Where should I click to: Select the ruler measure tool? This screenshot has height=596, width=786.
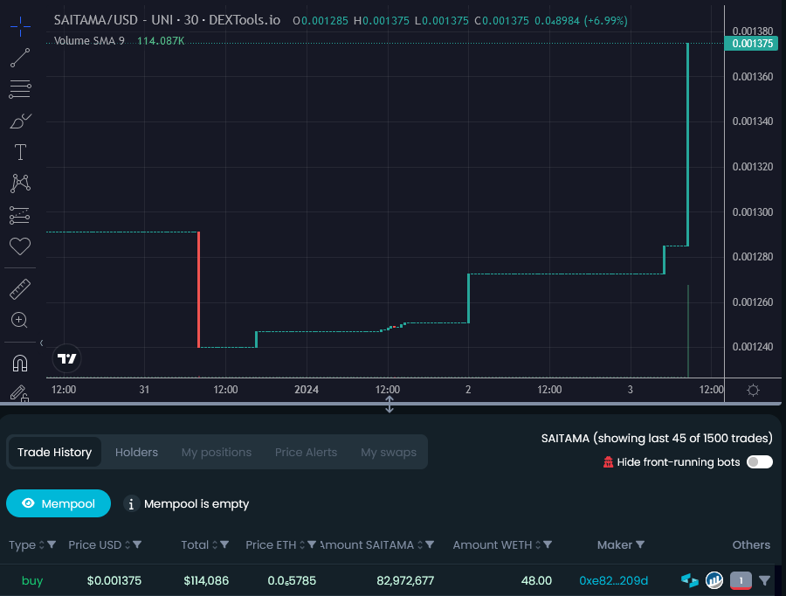click(20, 289)
